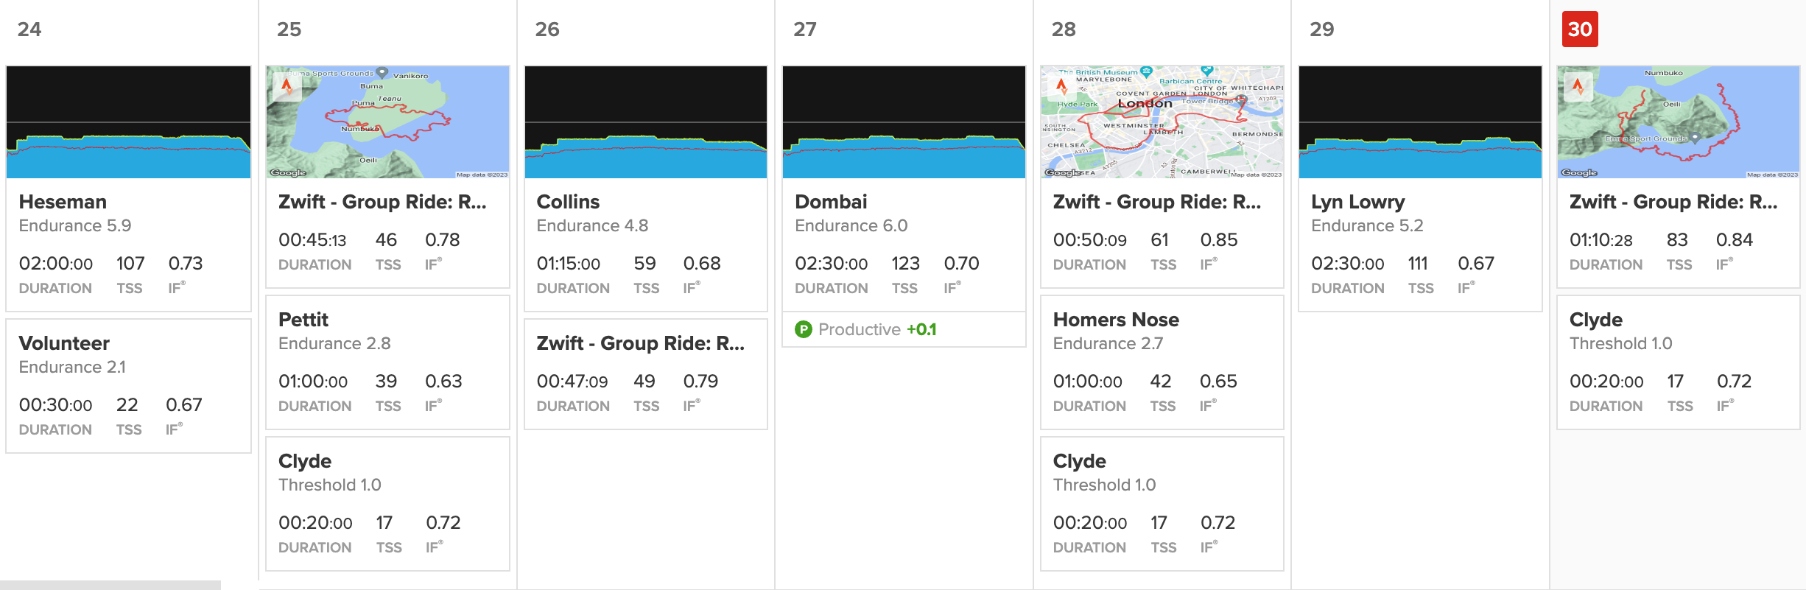Image resolution: width=1806 pixels, height=590 pixels.
Task: Open the Lyn Lowry Endurance 5.2 workout
Action: [x=1419, y=243]
